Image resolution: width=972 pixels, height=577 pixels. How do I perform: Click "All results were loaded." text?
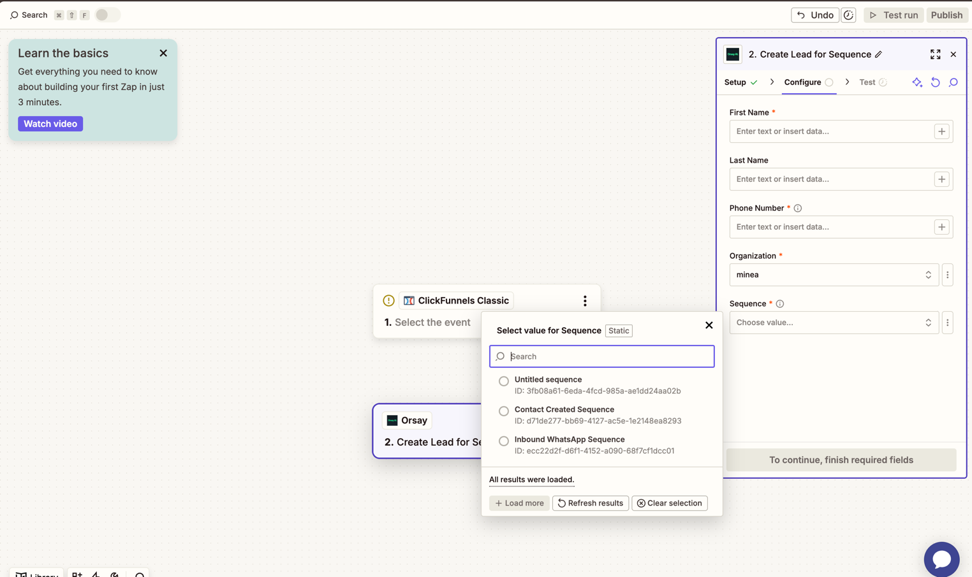point(531,479)
